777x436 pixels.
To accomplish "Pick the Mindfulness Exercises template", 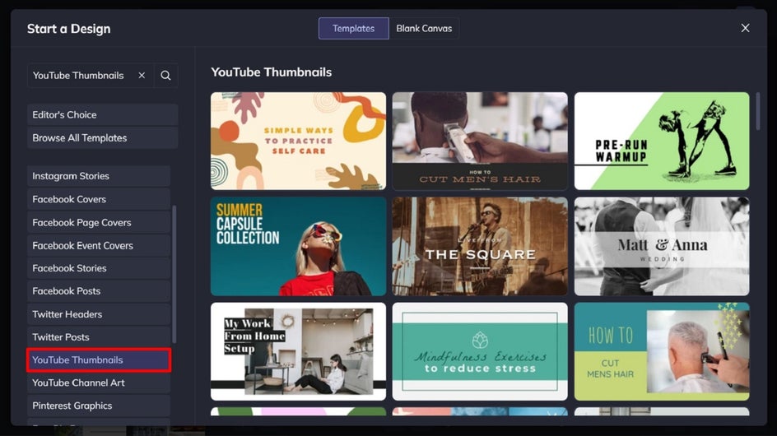I will [479, 351].
